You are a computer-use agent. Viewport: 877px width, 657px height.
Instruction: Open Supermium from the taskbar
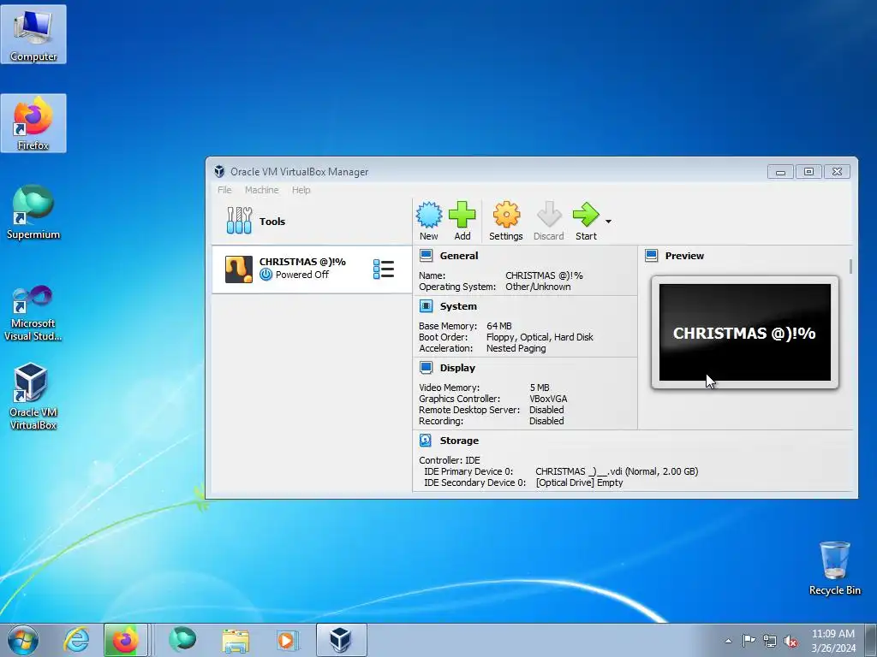(x=182, y=640)
